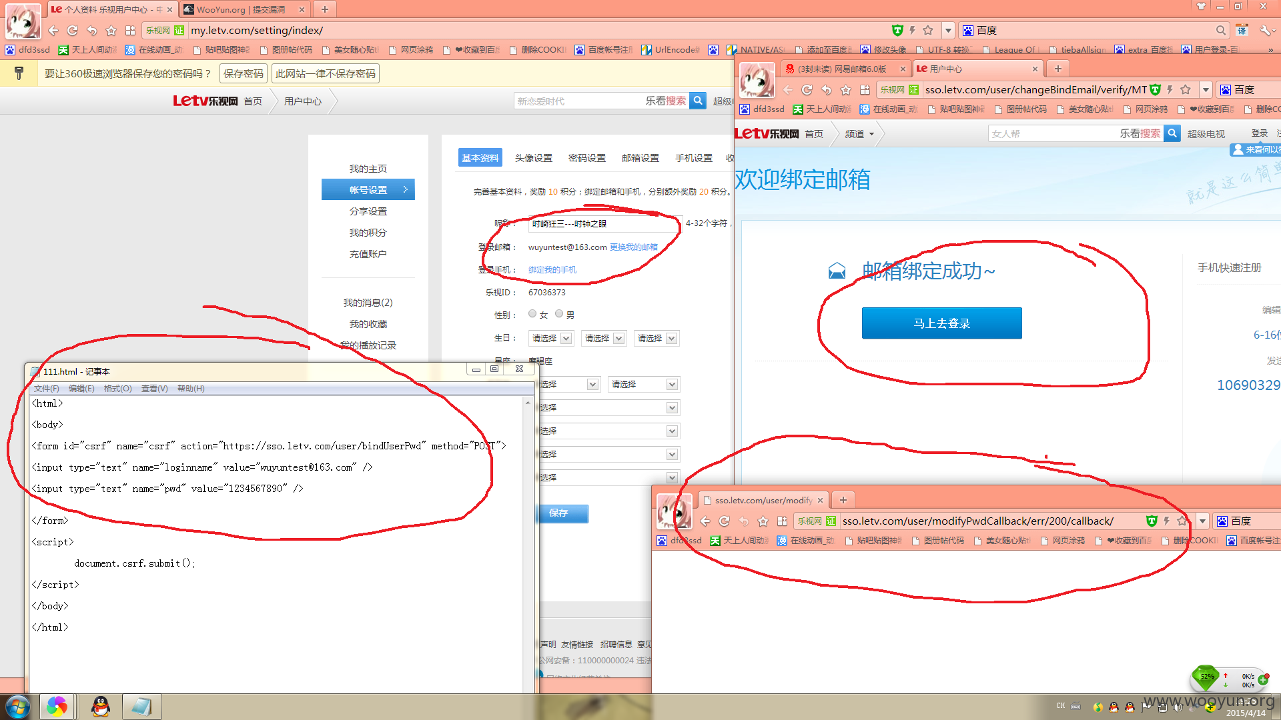Click 绑定我的手机 link
The height and width of the screenshot is (720, 1281).
coord(552,270)
